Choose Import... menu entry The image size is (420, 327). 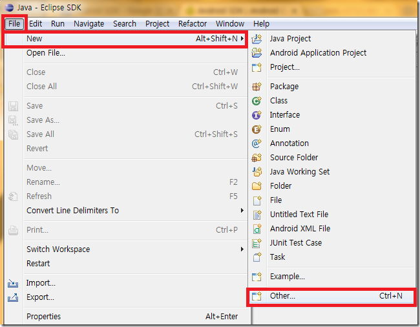tap(126, 283)
